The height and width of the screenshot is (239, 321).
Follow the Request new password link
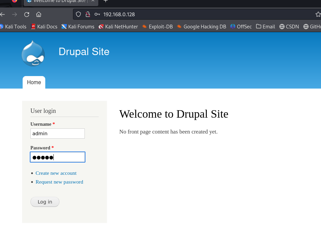(x=59, y=182)
